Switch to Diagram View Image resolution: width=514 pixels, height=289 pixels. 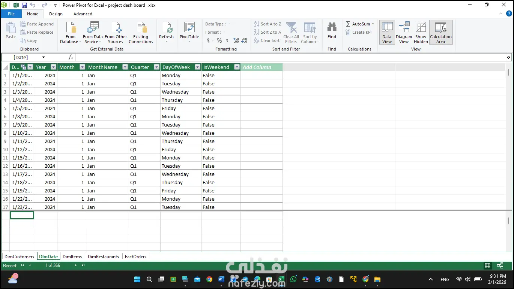[404, 33]
